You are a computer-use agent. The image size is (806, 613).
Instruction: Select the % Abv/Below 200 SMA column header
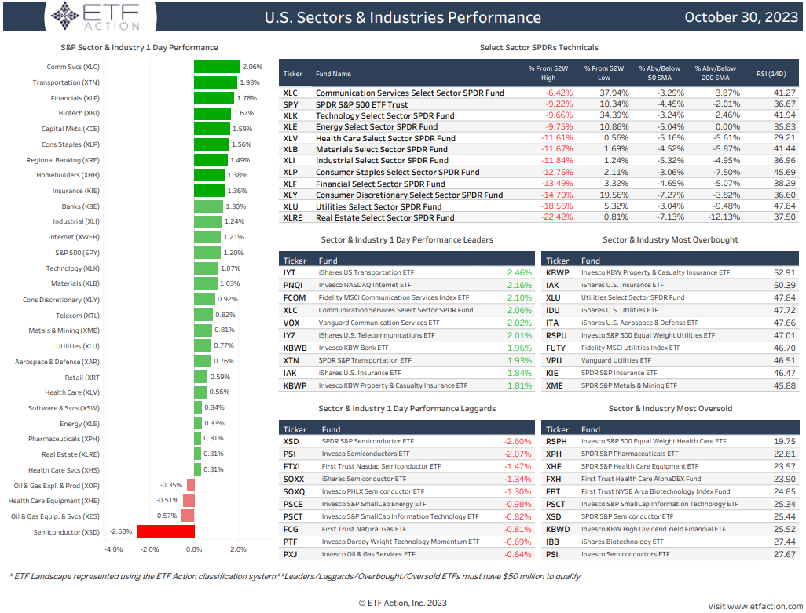coord(715,73)
